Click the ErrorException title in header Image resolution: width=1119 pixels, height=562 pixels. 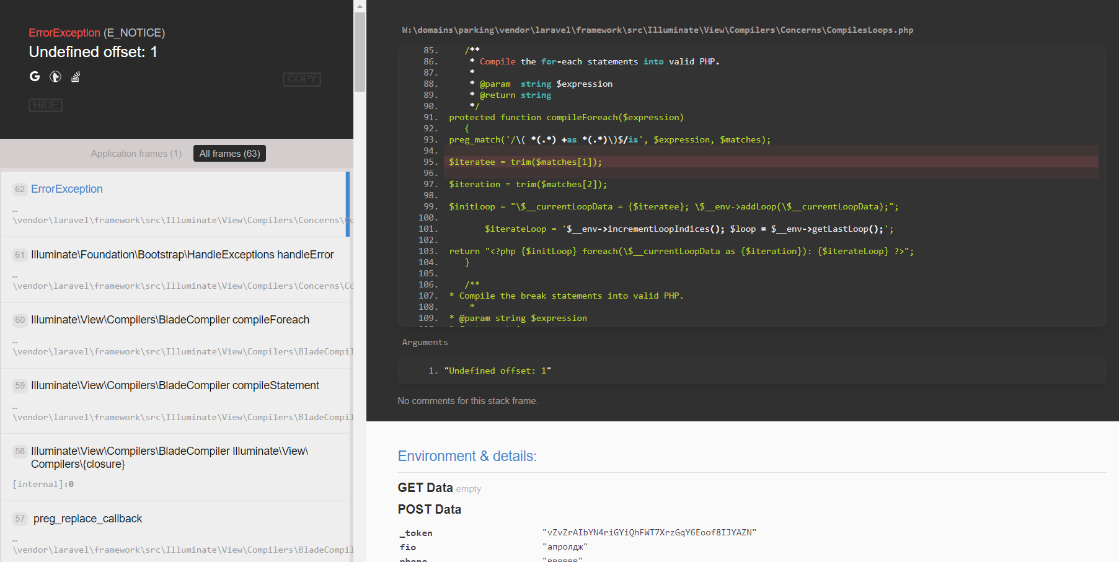[x=64, y=33]
